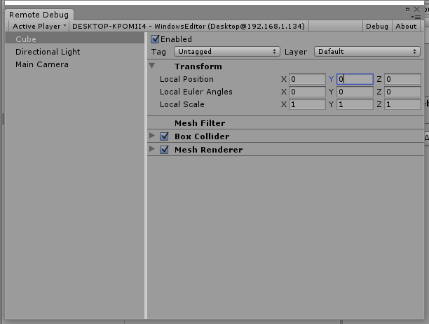Click the Local Position Z field

[402, 79]
